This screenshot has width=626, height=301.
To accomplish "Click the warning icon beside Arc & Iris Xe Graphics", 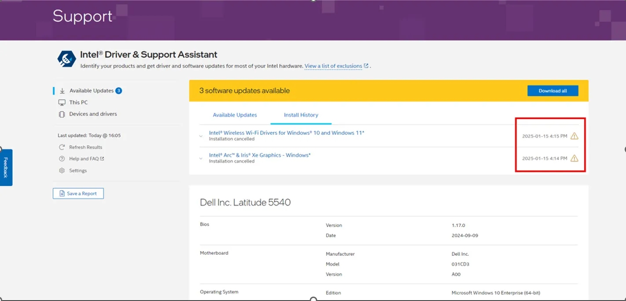I will (575, 158).
